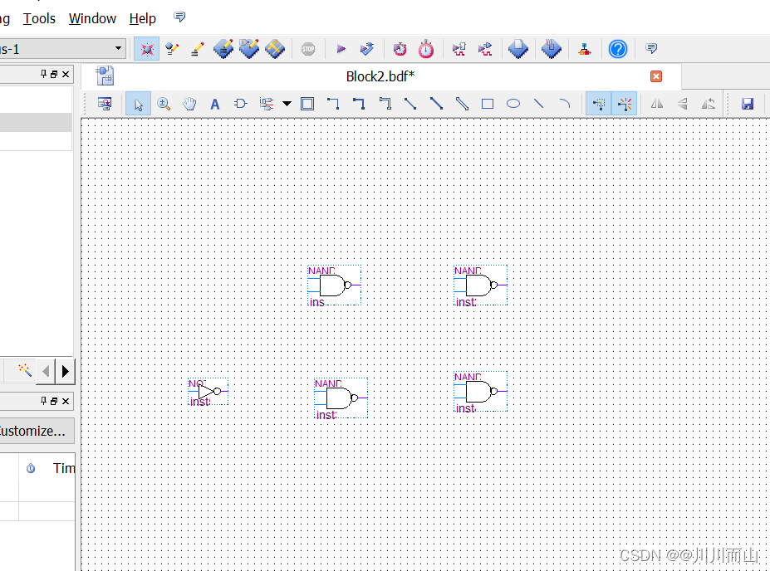Viewport: 770px width, 571px height.
Task: Activate the Selection arrow tool
Action: tap(138, 104)
